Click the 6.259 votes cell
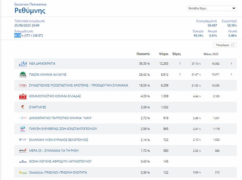242x180 pixels. pos(164,85)
